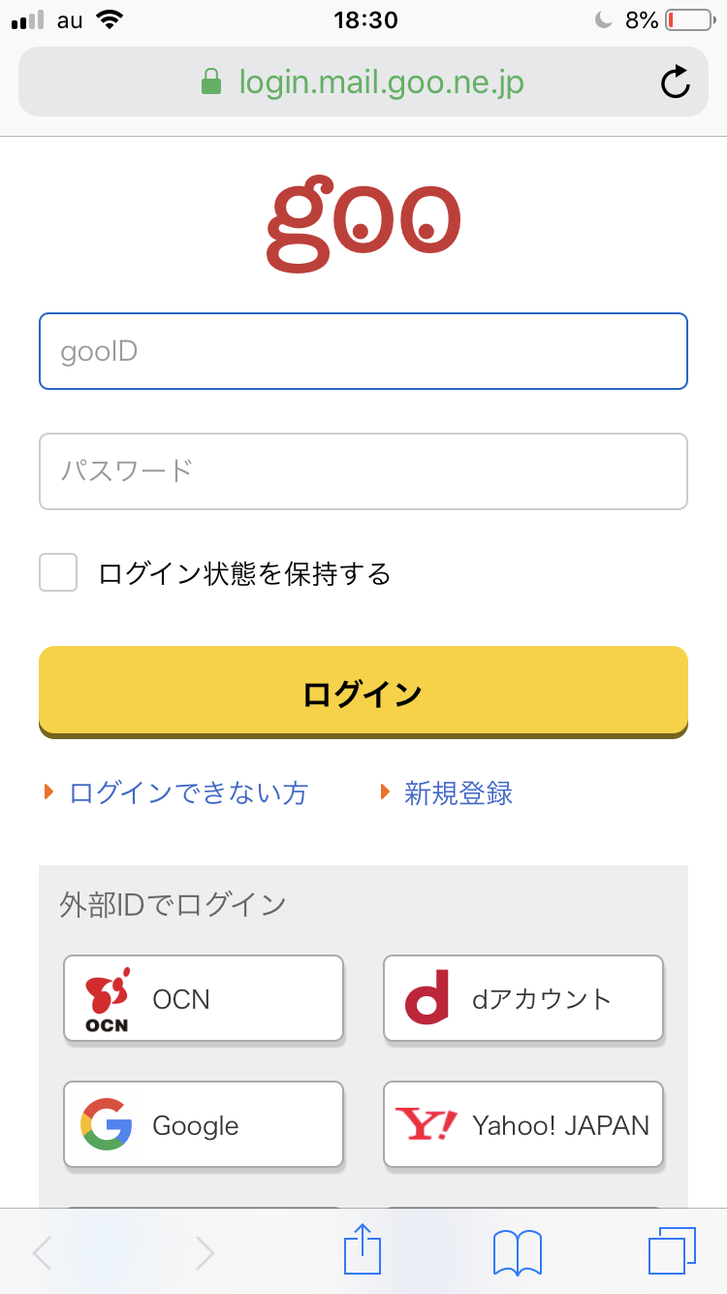Tap the battery indicator in status bar
The image size is (727, 1294).
point(688,20)
